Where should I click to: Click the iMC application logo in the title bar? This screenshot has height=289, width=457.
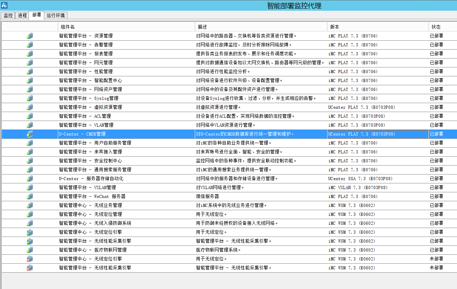tap(4, 5)
